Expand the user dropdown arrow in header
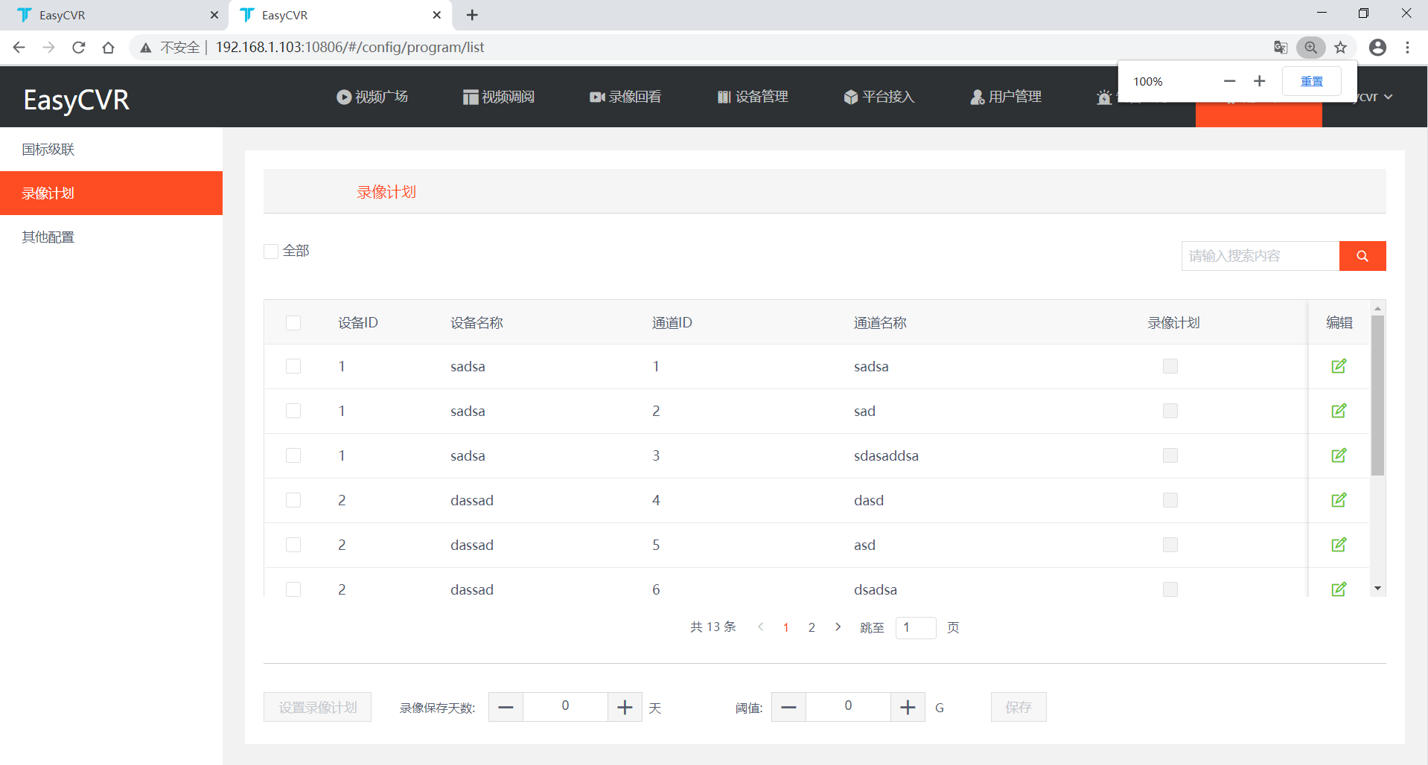The height and width of the screenshot is (765, 1428). click(1389, 97)
